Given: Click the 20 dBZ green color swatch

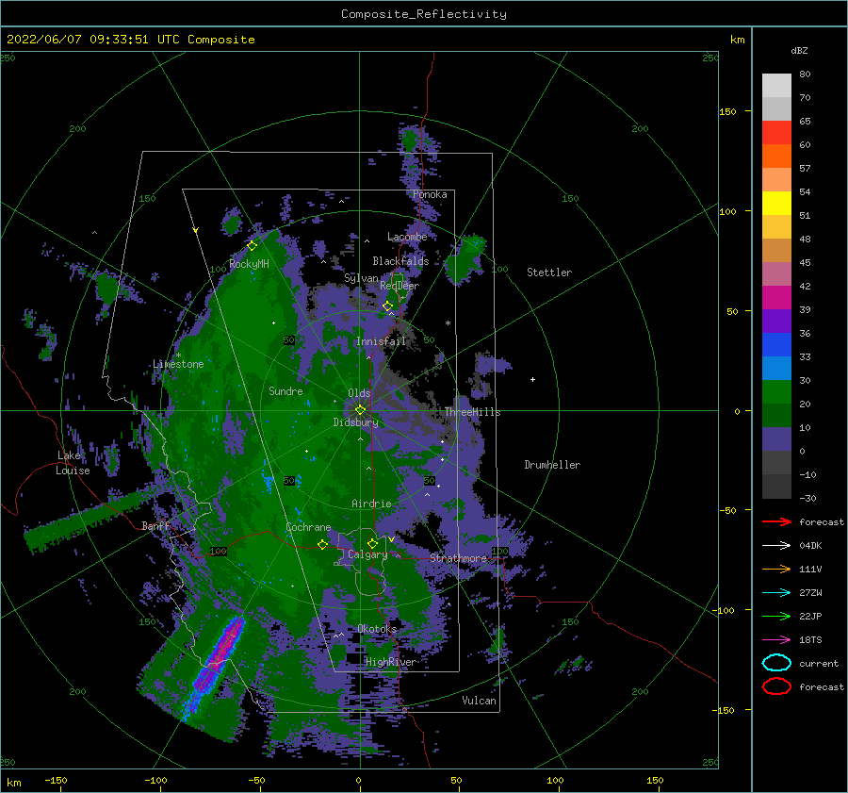Looking at the screenshot, I should tap(776, 391).
